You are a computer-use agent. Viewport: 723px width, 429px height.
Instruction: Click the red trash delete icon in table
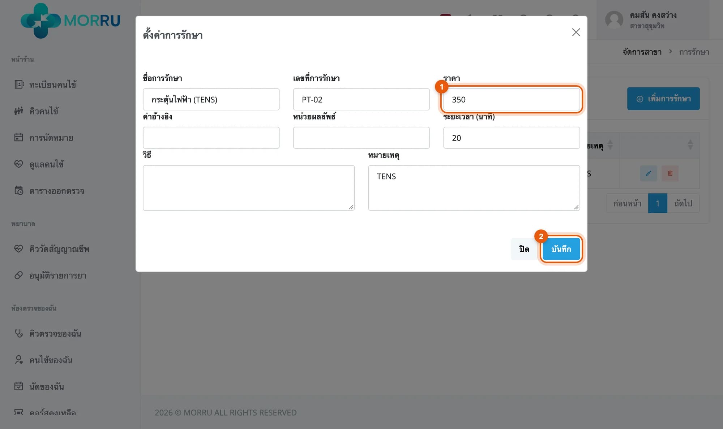point(670,173)
